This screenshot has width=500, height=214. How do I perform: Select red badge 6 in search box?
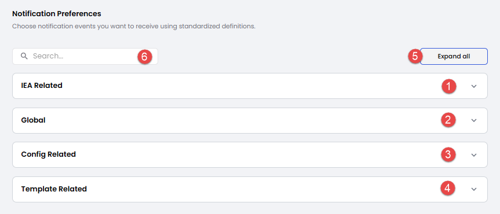144,57
